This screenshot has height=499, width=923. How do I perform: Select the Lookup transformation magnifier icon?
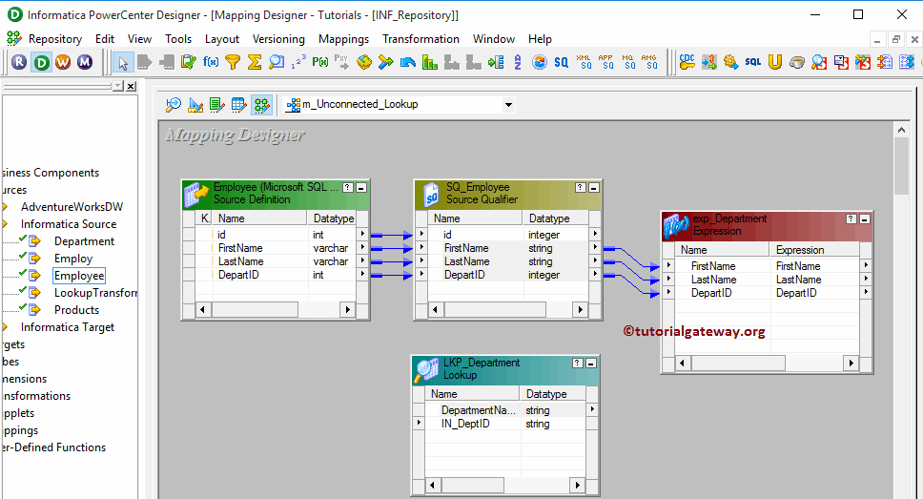(x=277, y=62)
